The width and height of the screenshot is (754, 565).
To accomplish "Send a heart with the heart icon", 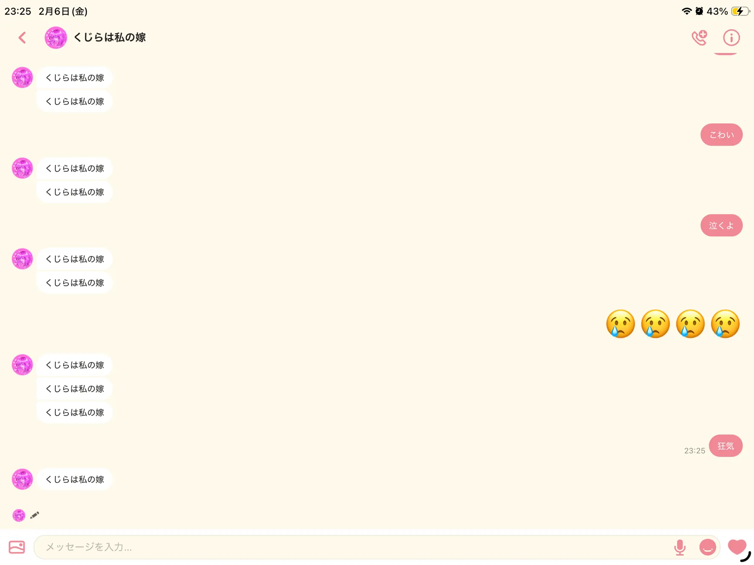I will pyautogui.click(x=737, y=546).
